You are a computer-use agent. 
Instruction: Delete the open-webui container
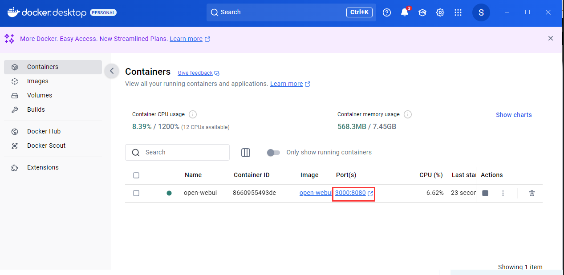point(532,193)
